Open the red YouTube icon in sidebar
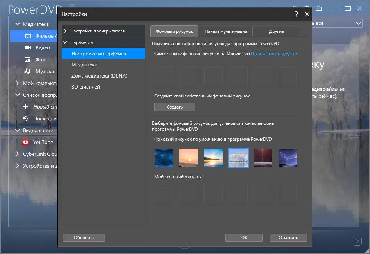The height and width of the screenshot is (254, 370). click(26, 142)
